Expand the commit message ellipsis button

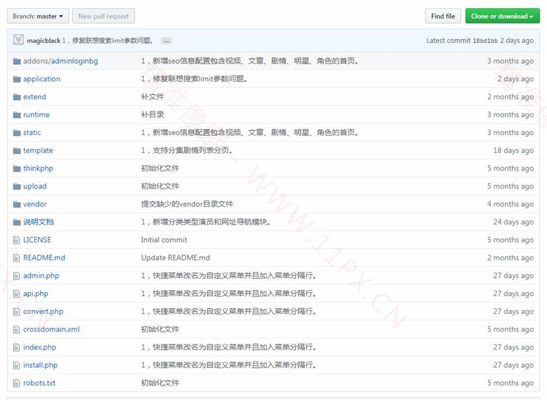[x=166, y=41]
